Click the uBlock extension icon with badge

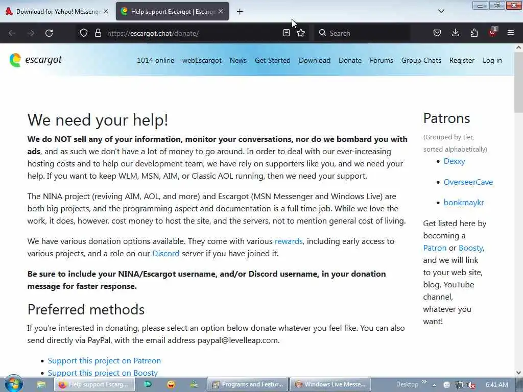[x=492, y=32]
